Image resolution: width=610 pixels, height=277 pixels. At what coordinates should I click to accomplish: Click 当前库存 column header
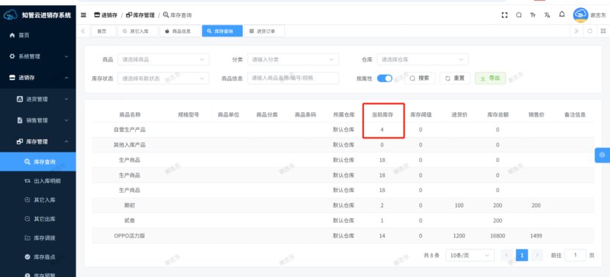pos(382,115)
